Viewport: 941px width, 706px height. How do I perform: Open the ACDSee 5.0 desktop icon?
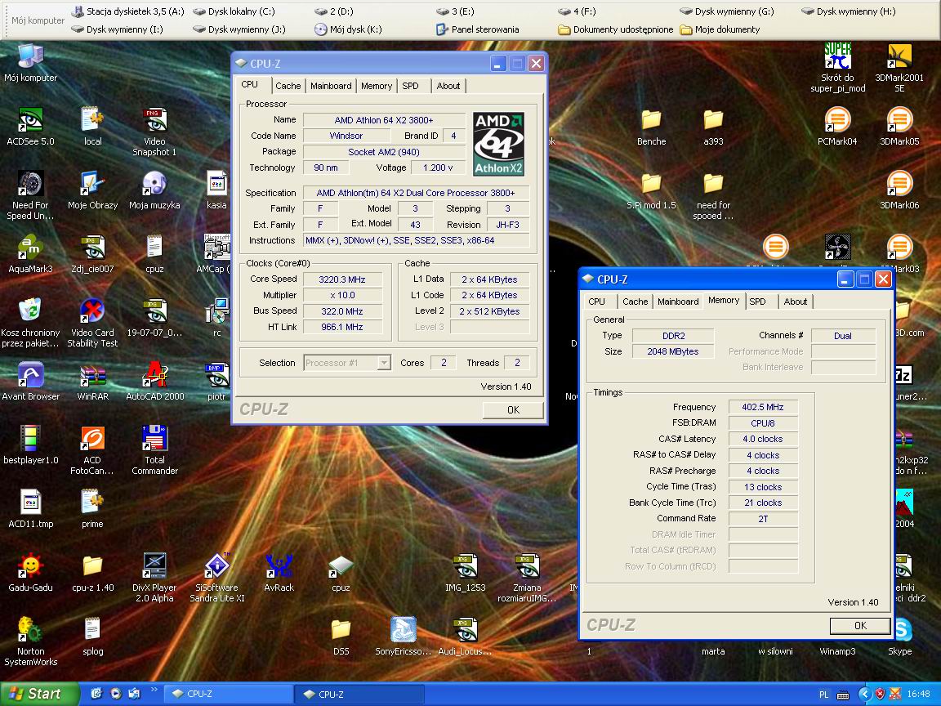[30, 126]
